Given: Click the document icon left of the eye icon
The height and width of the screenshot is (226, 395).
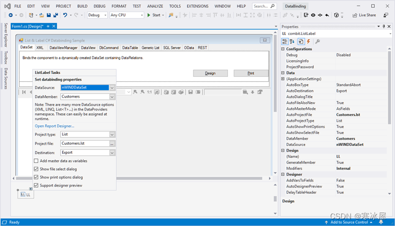Looking at the screenshot, I should (x=306, y=15).
